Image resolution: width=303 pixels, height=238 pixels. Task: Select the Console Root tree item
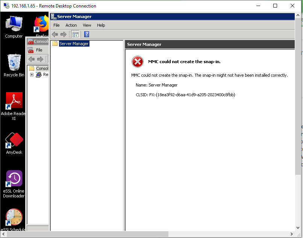[x=42, y=68]
